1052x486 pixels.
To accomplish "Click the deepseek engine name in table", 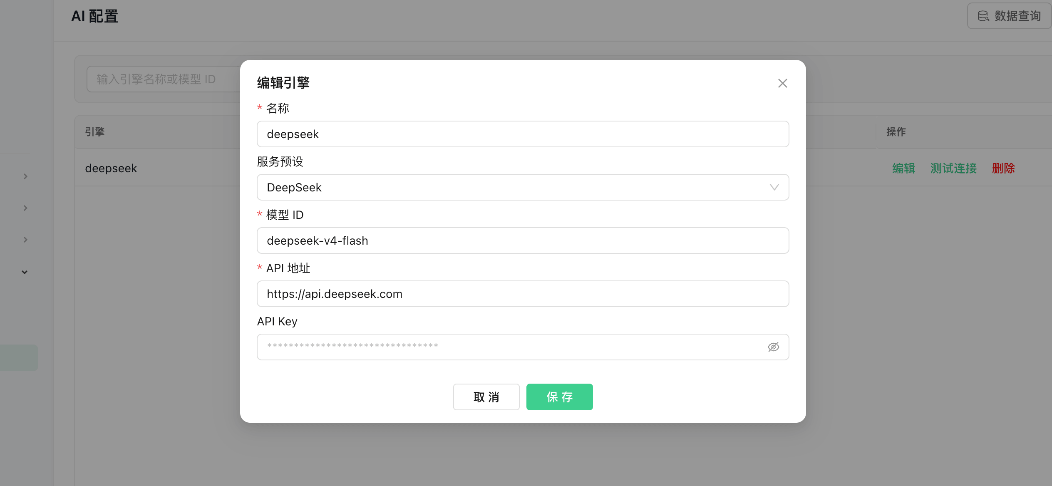I will coord(111,168).
